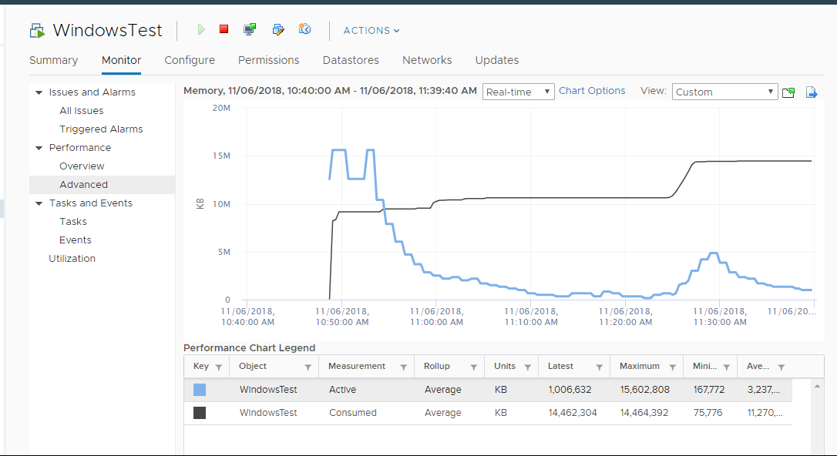The height and width of the screenshot is (456, 837).
Task: Sort by the Measurement column header
Action: click(x=357, y=366)
